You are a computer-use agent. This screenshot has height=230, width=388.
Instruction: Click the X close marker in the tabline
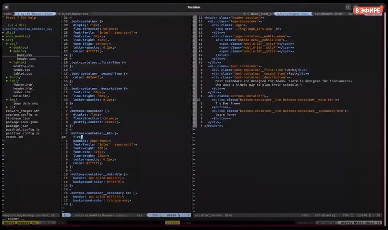[245, 14]
